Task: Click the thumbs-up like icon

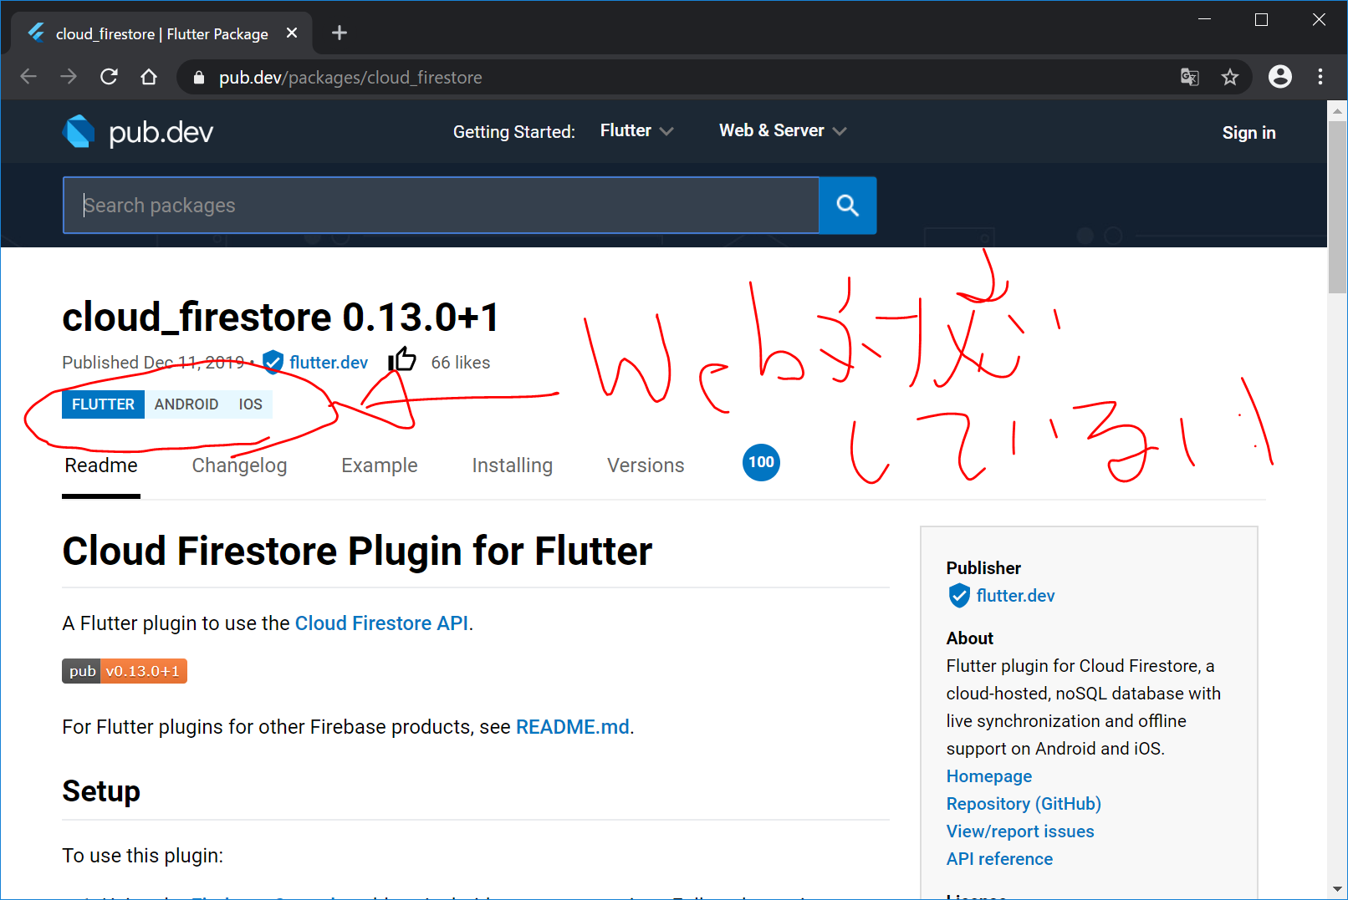Action: (x=402, y=360)
